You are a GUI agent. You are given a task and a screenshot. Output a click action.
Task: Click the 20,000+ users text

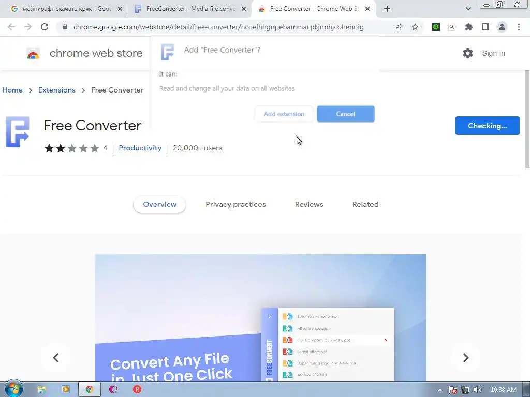tap(197, 148)
